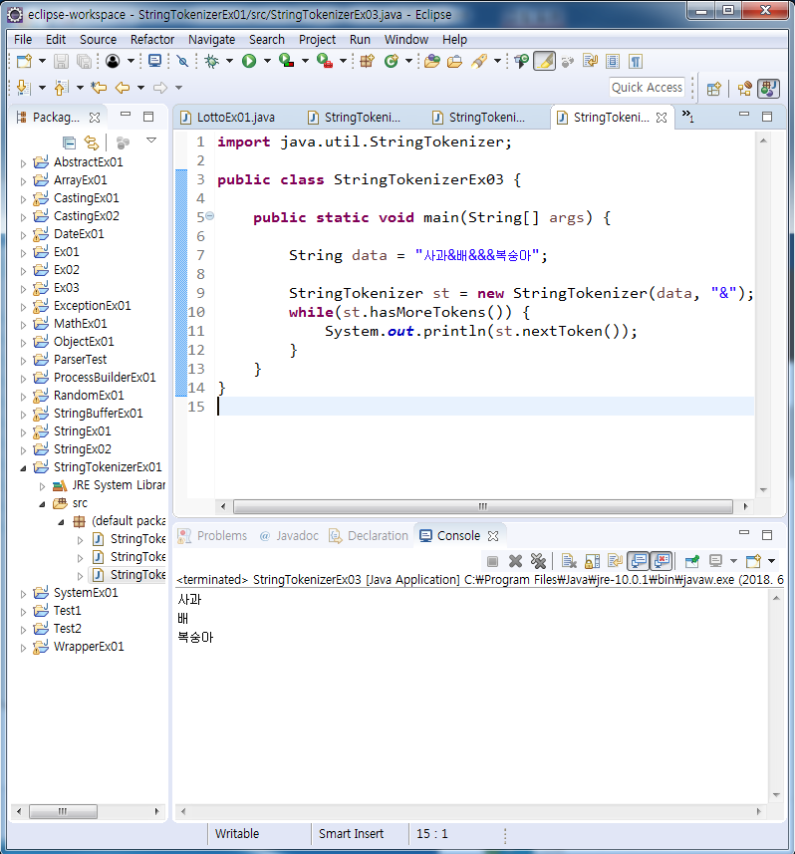Open the Source menu
795x854 pixels.
tap(98, 40)
